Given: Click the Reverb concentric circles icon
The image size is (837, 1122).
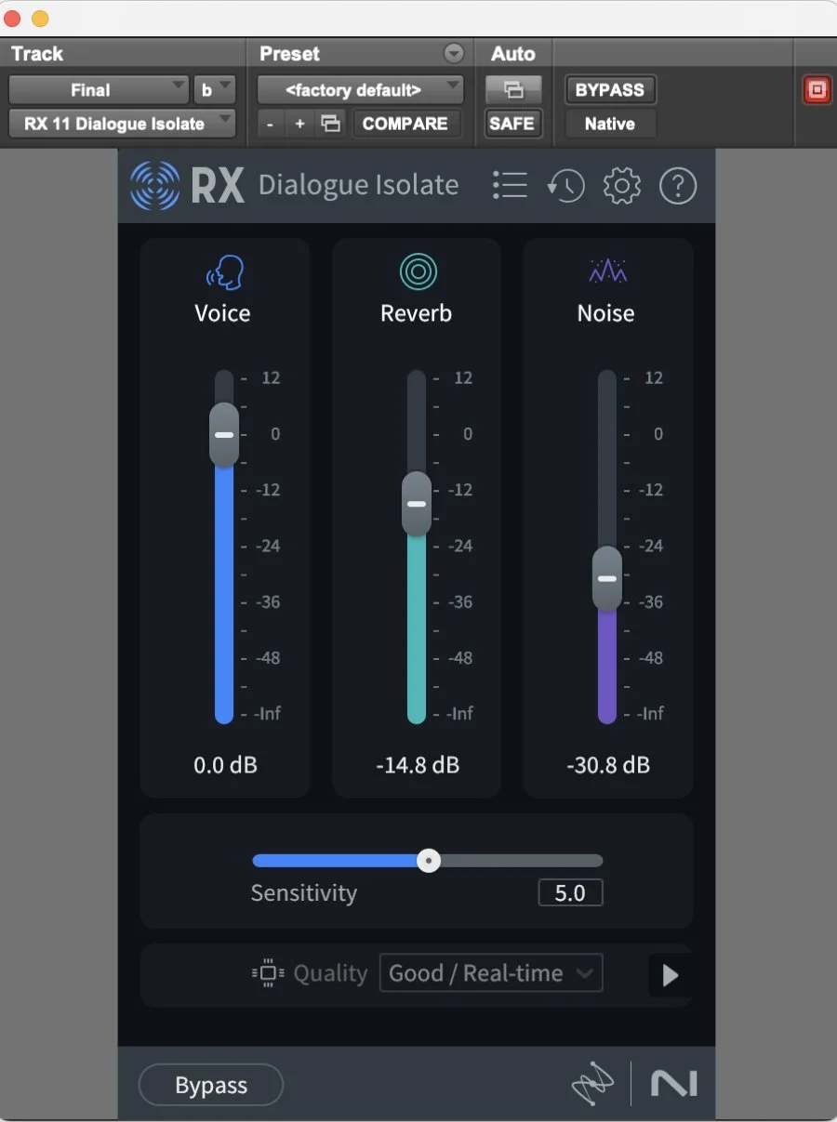Looking at the screenshot, I should point(418,271).
